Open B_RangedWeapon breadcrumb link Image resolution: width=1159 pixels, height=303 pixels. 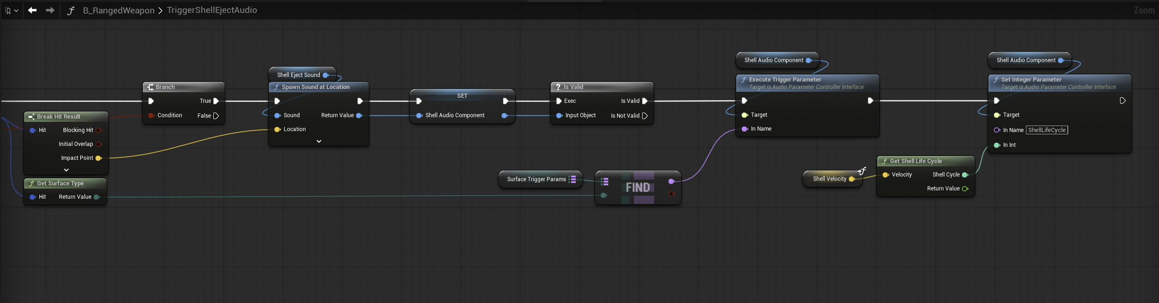click(119, 10)
